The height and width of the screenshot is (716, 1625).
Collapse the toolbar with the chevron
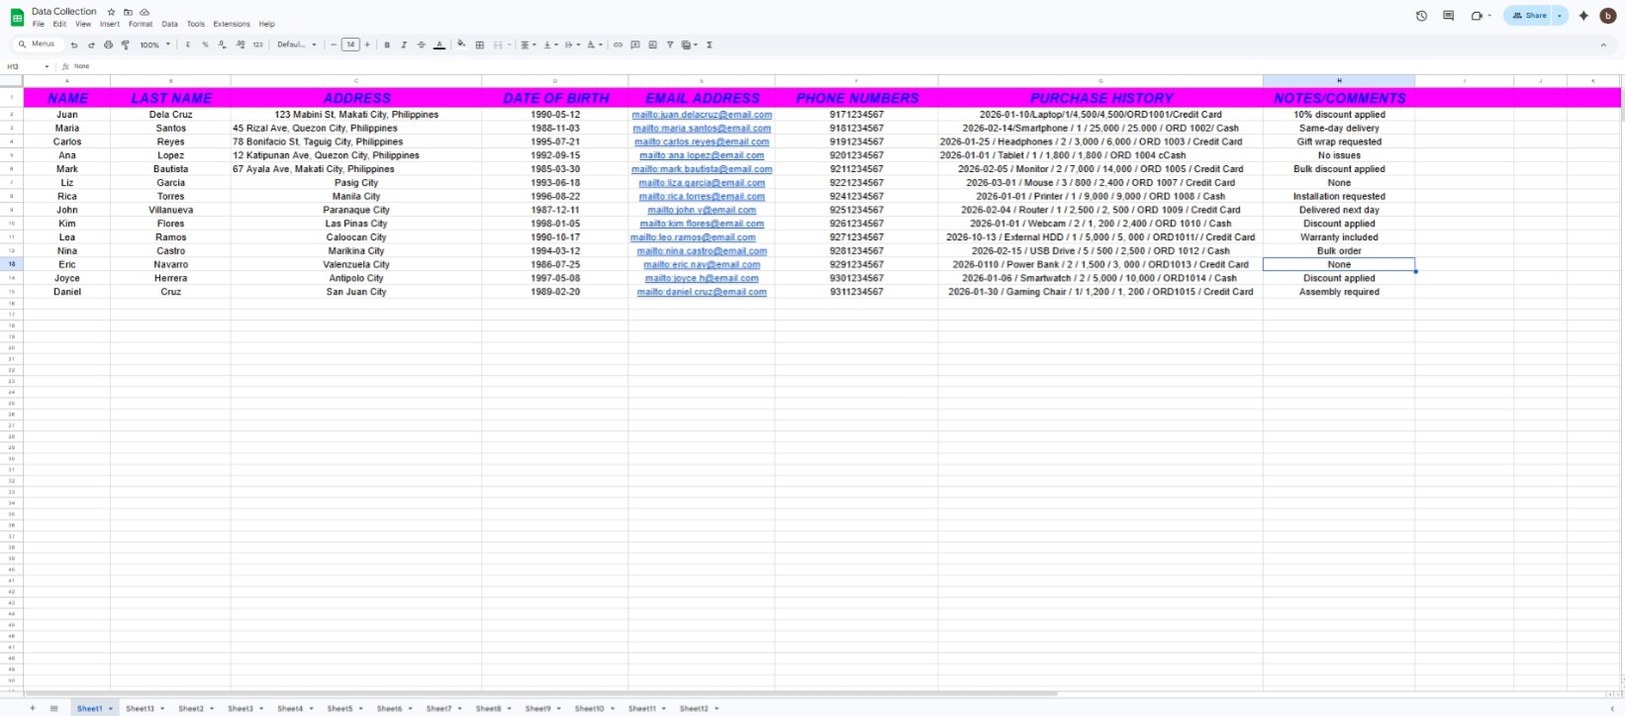coord(1603,45)
